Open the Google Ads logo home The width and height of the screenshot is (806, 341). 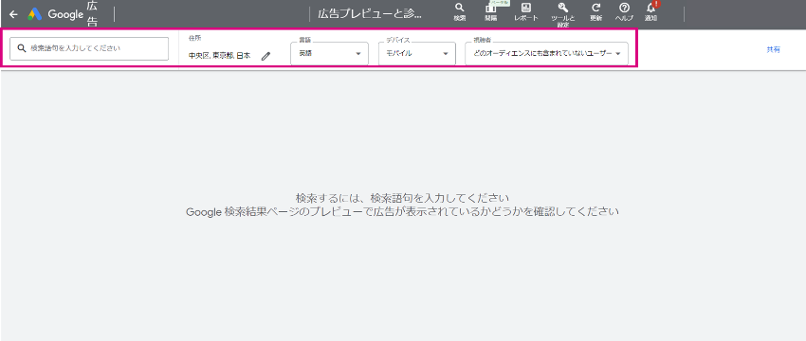(x=35, y=14)
